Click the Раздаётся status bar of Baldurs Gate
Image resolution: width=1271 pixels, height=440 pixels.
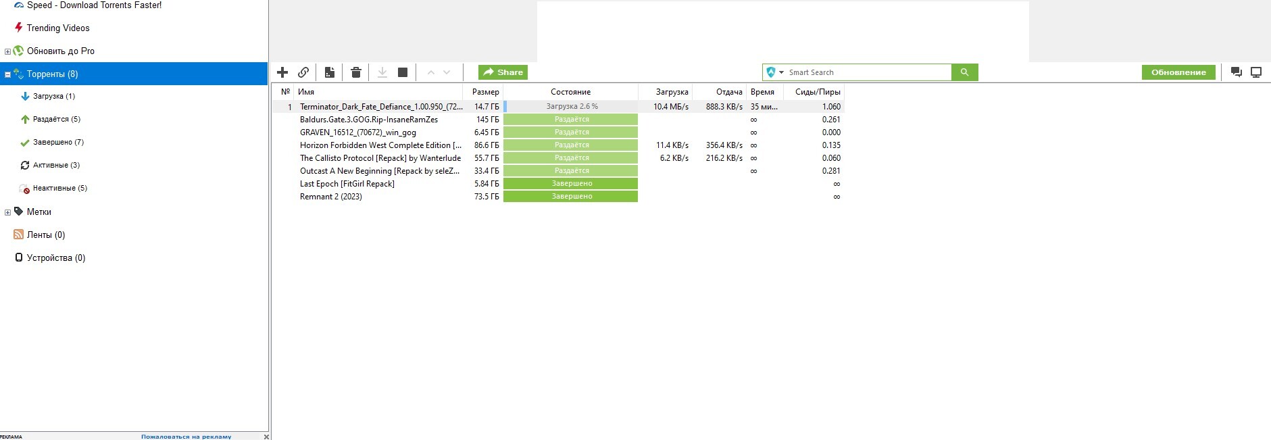tap(570, 119)
